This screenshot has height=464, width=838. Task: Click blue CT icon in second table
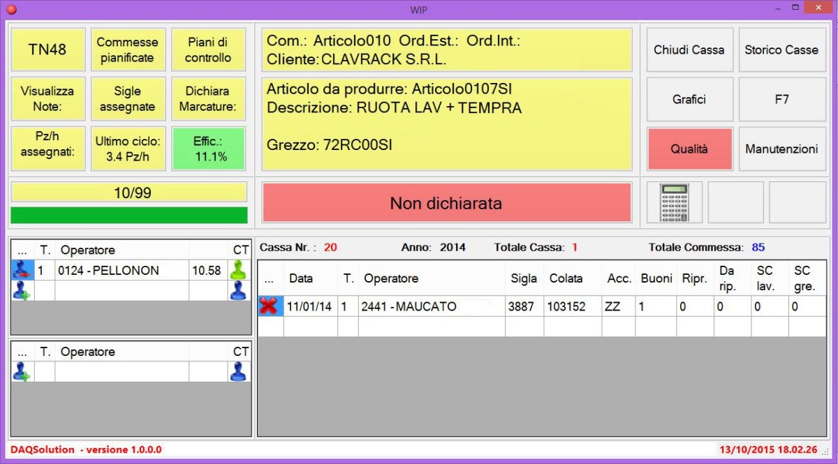point(238,372)
